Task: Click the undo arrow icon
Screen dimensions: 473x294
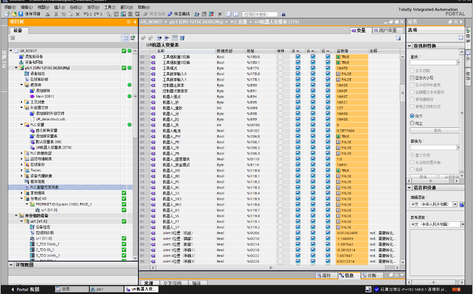Action: (86, 14)
